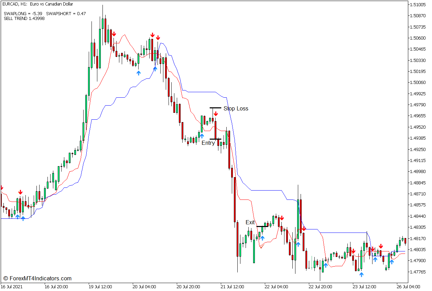Click the Exit text label
The width and height of the screenshot is (432, 291).
point(250,223)
